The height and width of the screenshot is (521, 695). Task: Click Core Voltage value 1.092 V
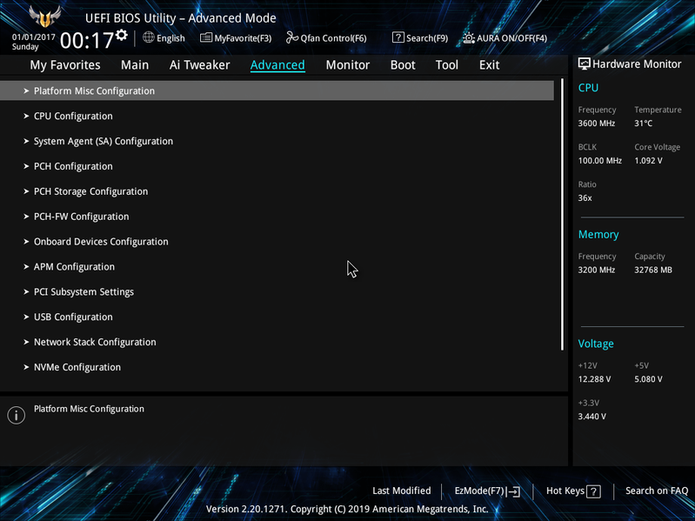pos(648,161)
